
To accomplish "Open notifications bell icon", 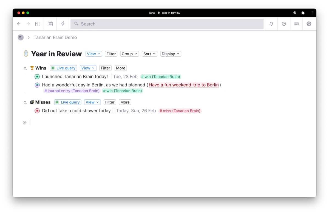I will 271,24.
